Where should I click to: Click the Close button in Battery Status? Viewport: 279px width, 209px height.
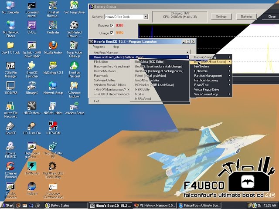coord(272,17)
